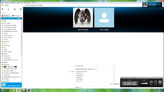The width and height of the screenshot is (164, 92).
Task: Stop the screen recording
Action: pyautogui.click(x=160, y=82)
